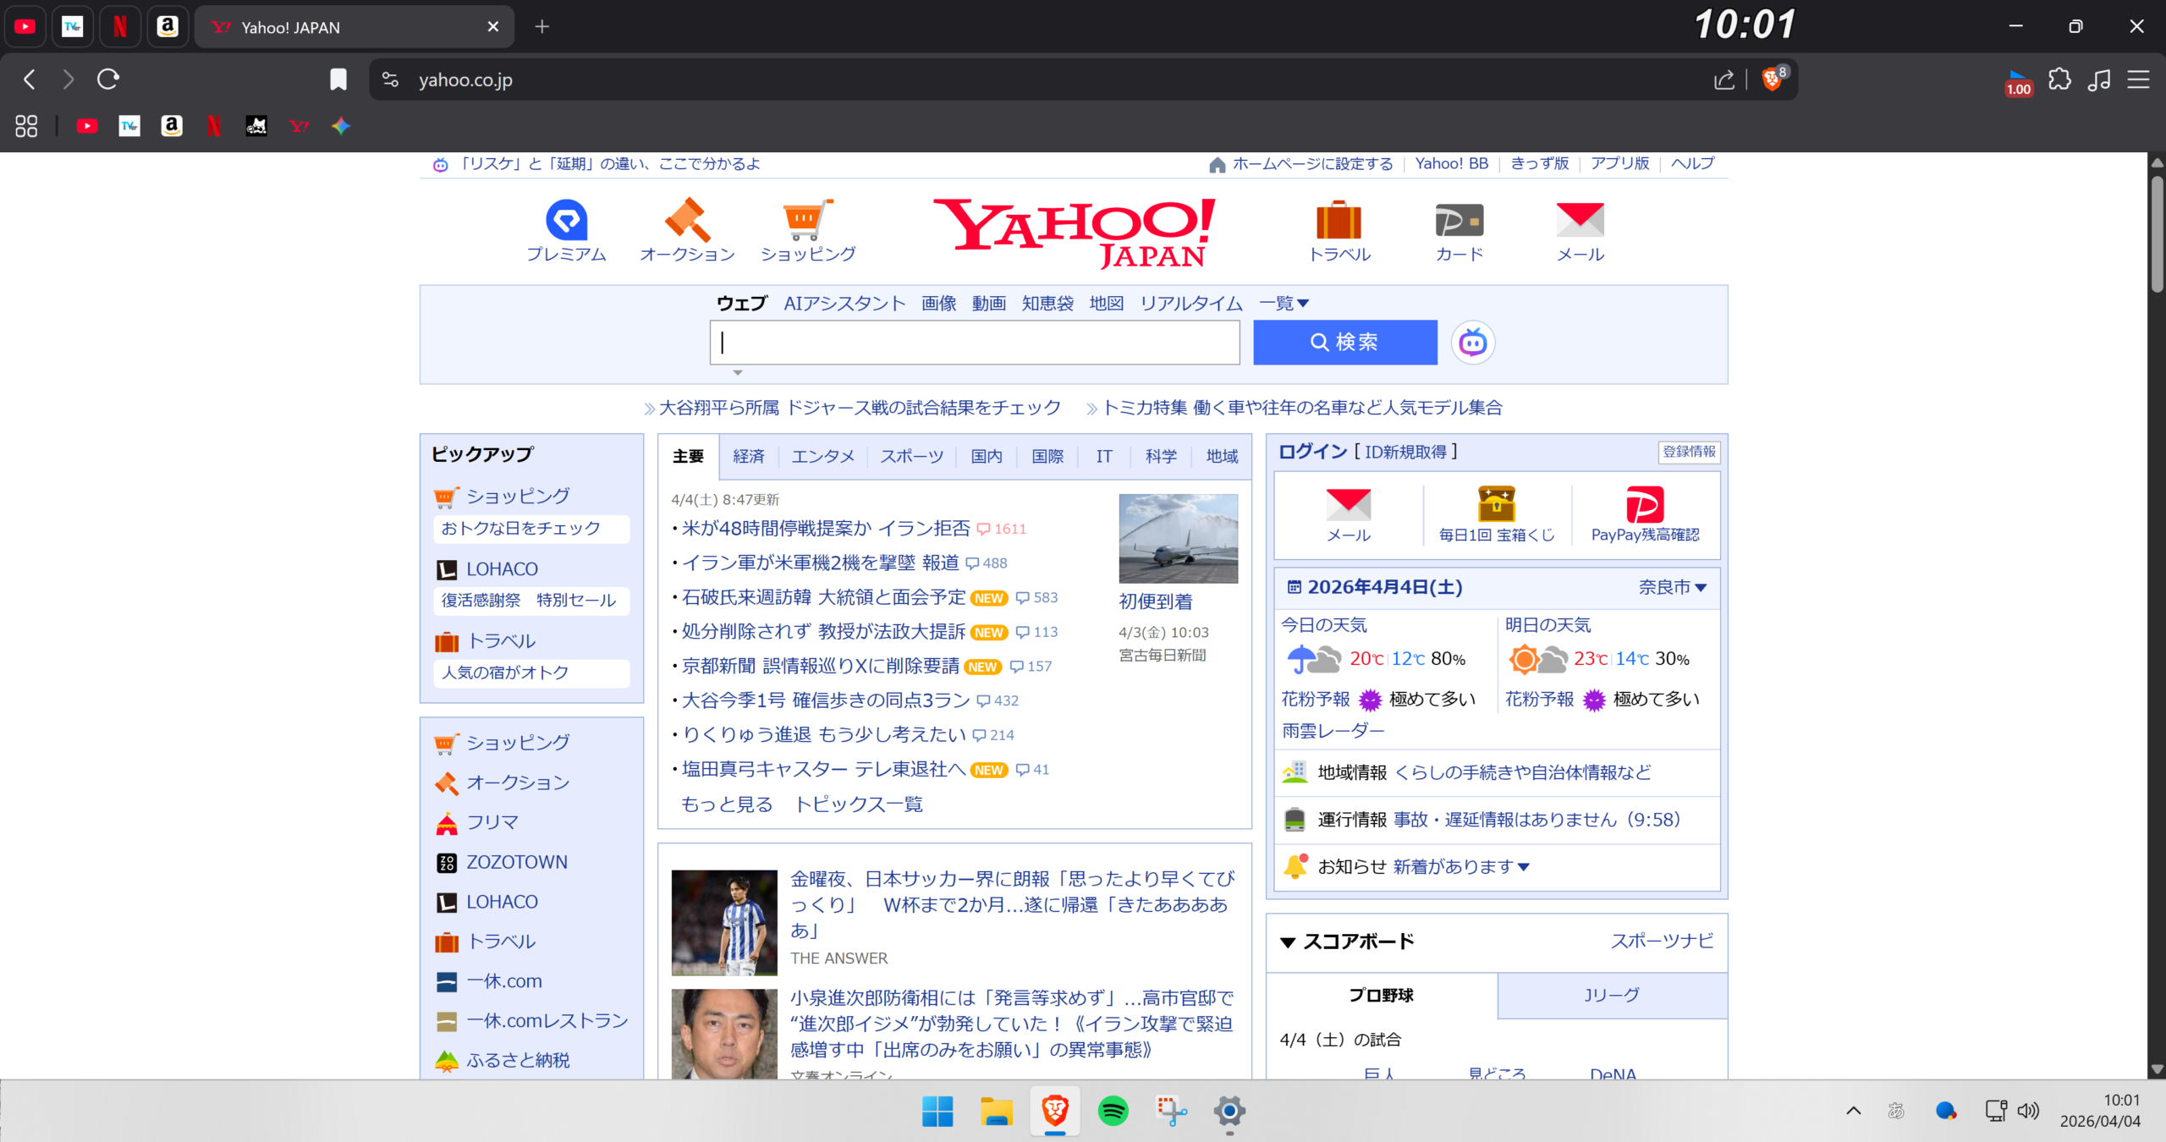Open Brave Shields lion icon in address bar

[1771, 80]
